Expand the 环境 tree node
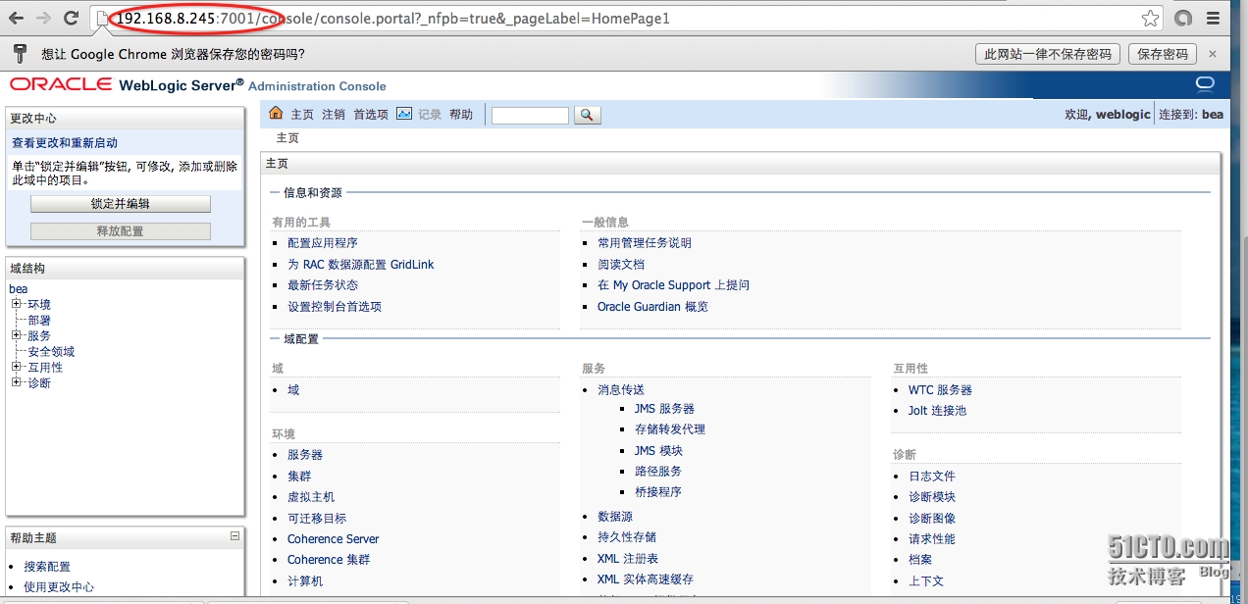The width and height of the screenshot is (1248, 604). (x=16, y=304)
